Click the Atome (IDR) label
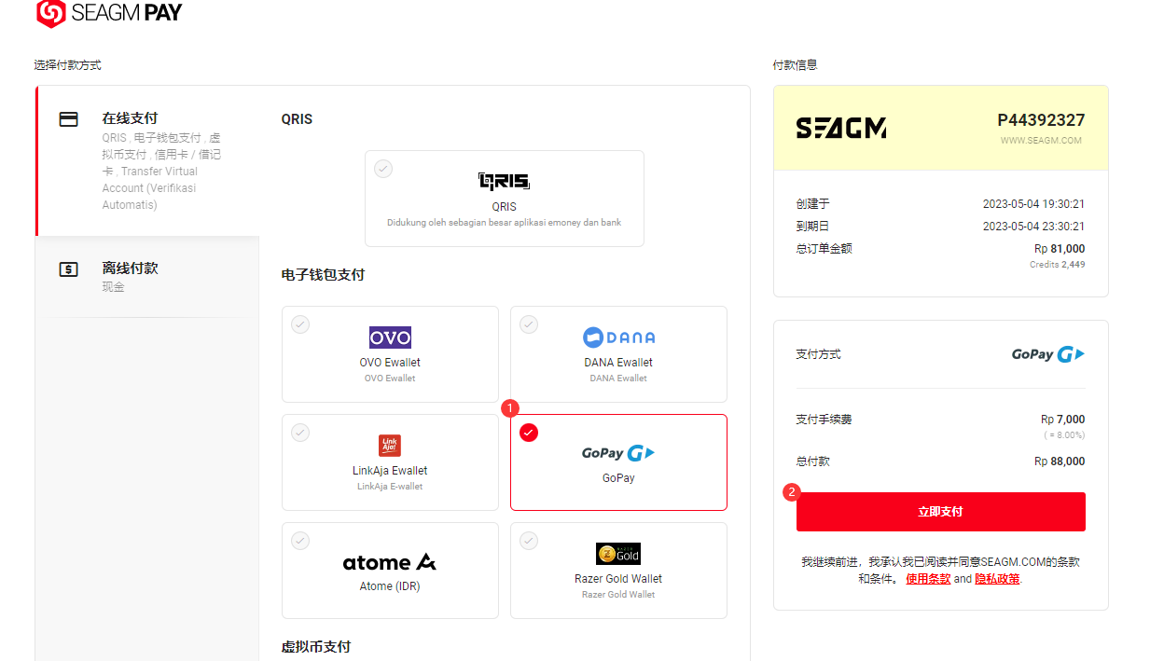Screen dimensions: 1164x661 (x=390, y=586)
